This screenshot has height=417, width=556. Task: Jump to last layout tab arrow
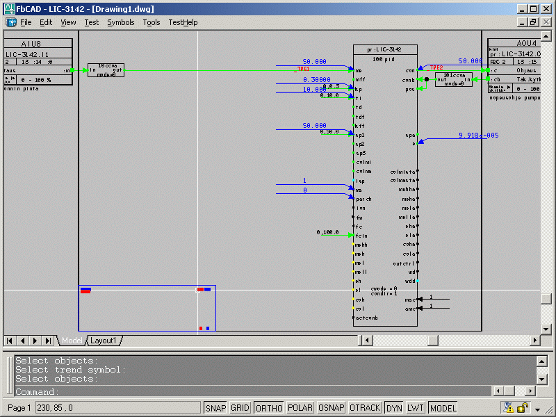pos(47,341)
